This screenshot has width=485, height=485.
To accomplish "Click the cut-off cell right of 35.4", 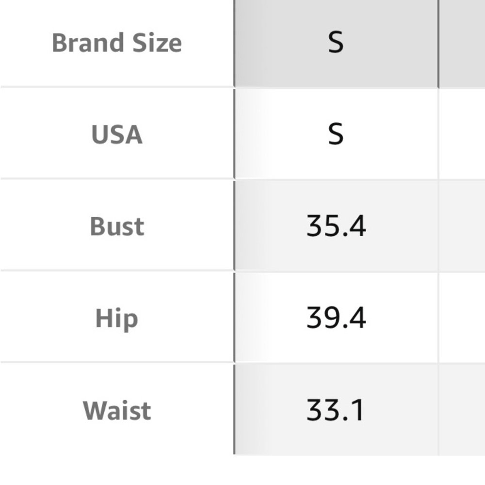I will click(x=462, y=226).
